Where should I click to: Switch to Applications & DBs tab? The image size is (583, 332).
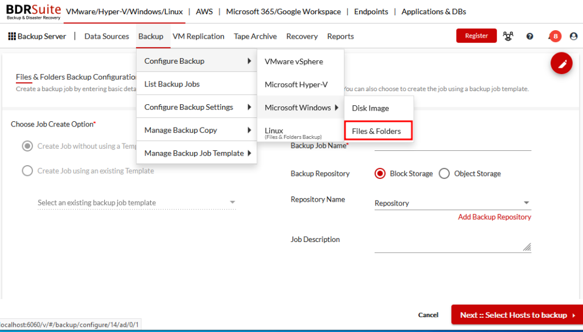pos(434,11)
